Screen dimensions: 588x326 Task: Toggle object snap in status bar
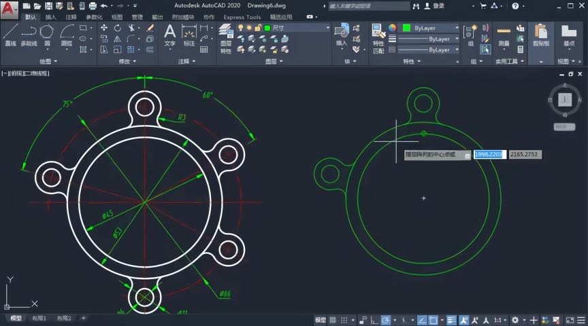point(433,320)
